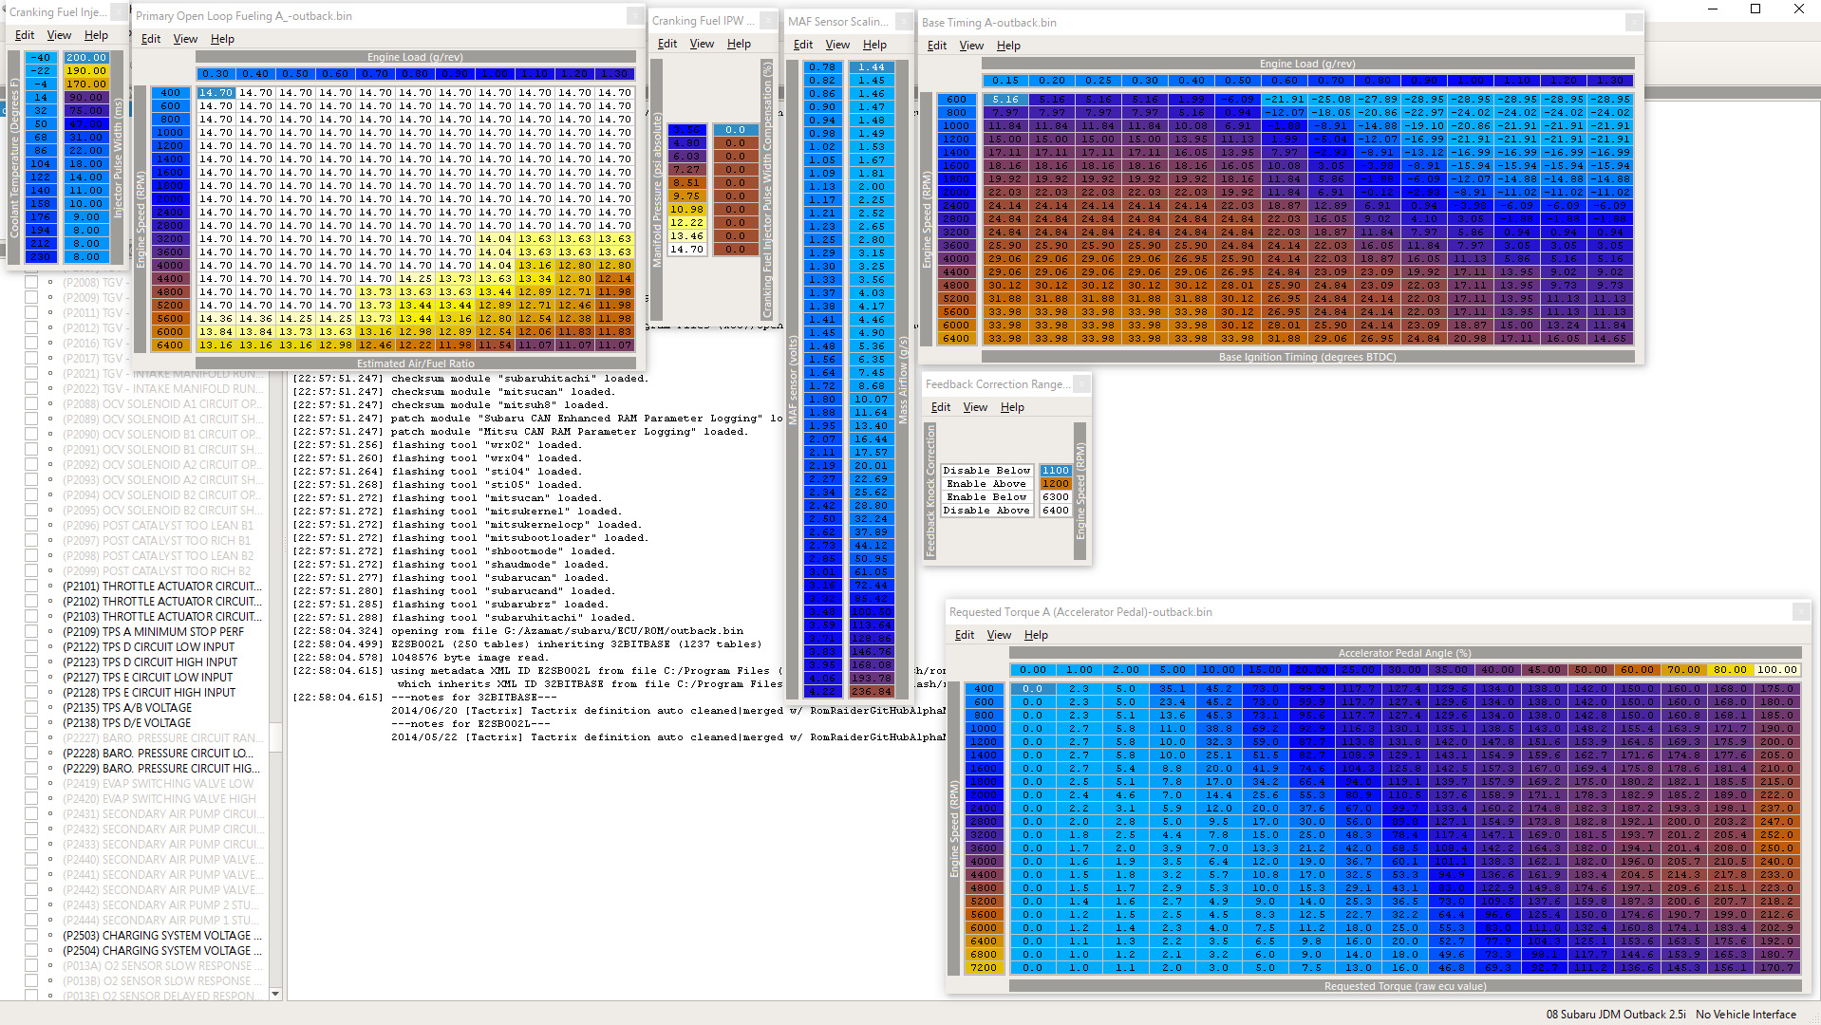Close the Primary Open Loop Fueling table window

click(x=634, y=16)
